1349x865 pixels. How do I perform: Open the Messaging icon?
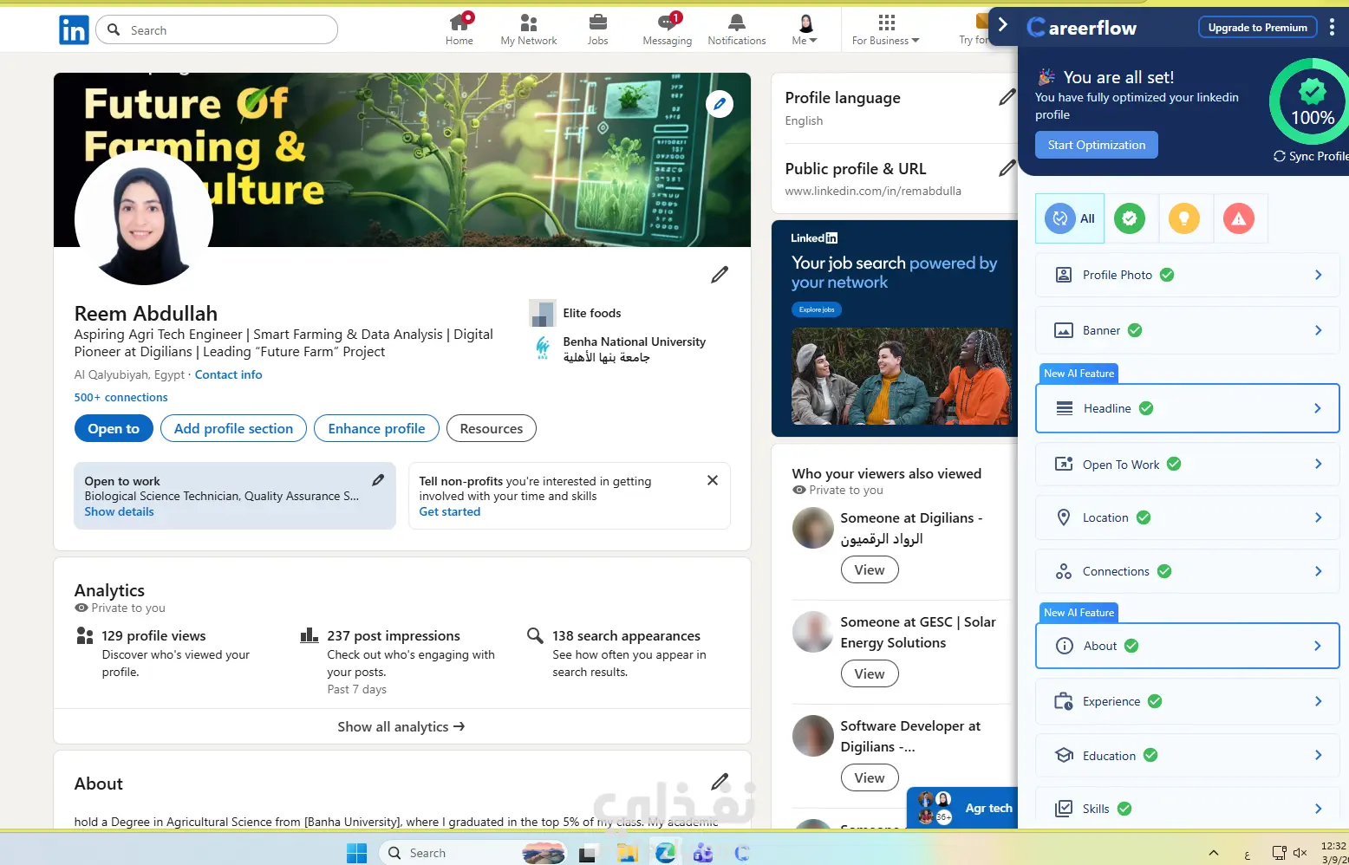(668, 23)
